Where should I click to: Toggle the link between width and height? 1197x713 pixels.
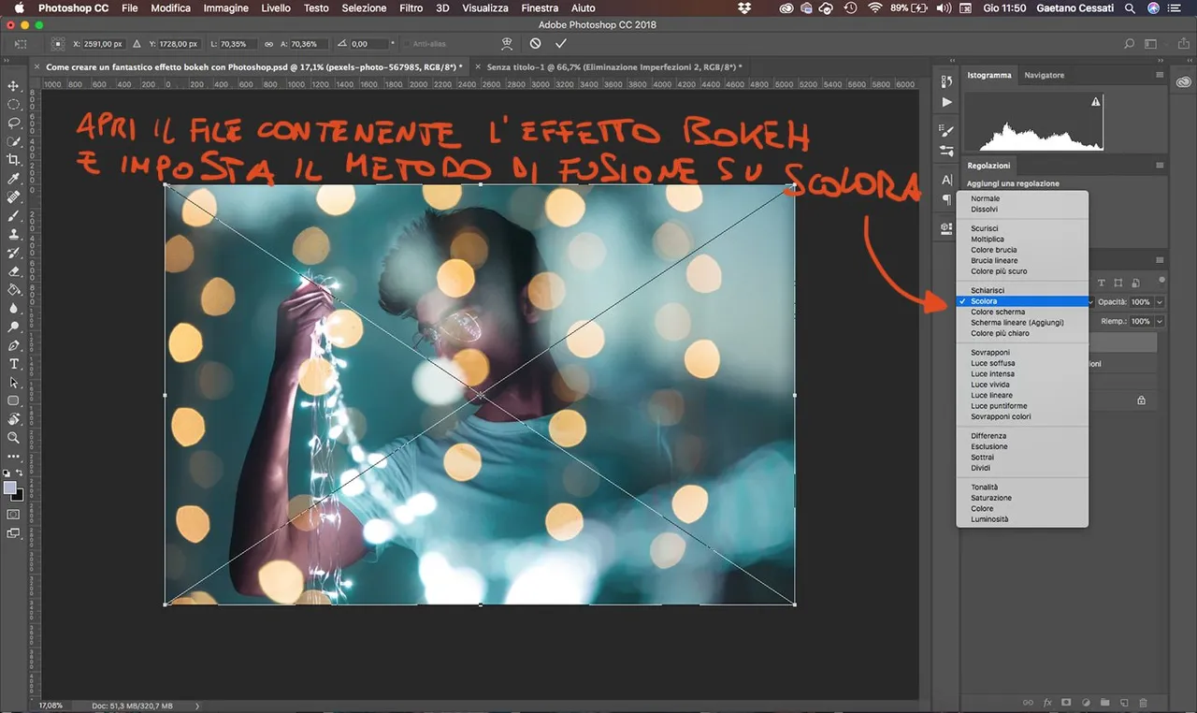coord(269,44)
